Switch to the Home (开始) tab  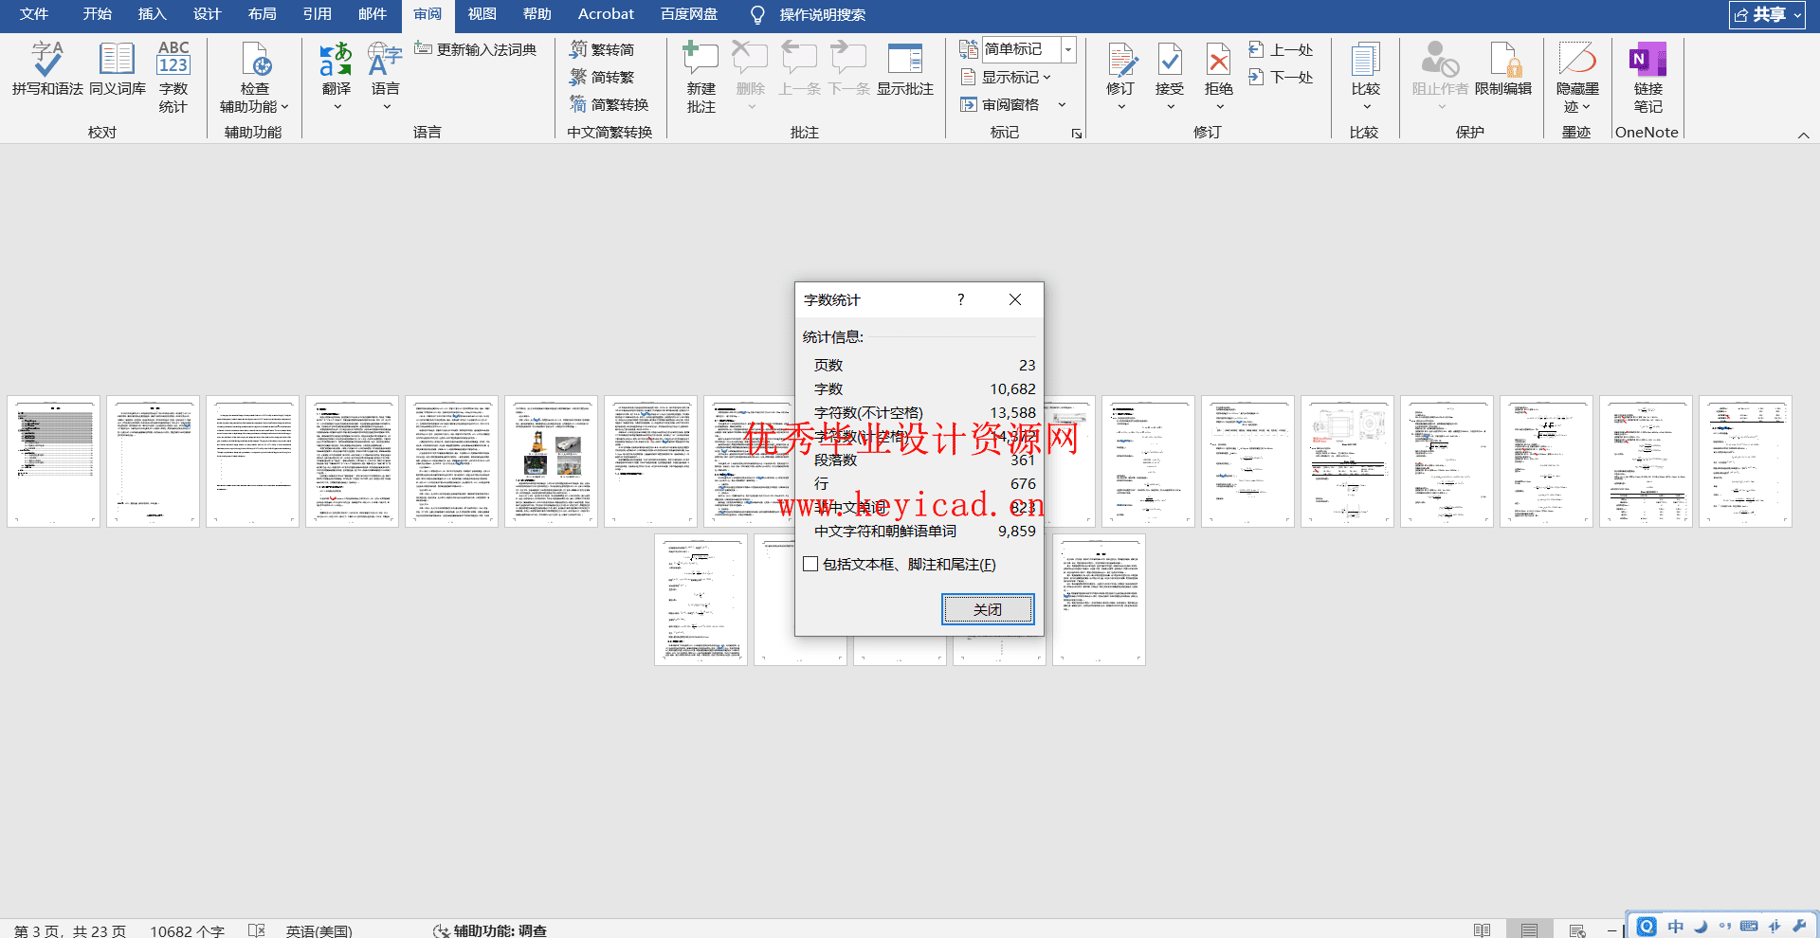pyautogui.click(x=97, y=14)
